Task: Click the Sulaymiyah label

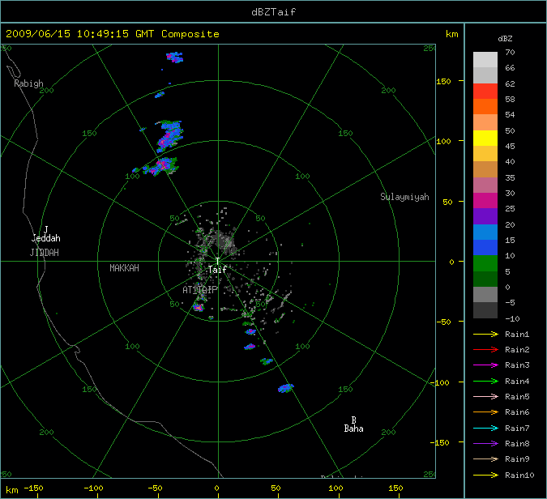Action: (x=404, y=197)
